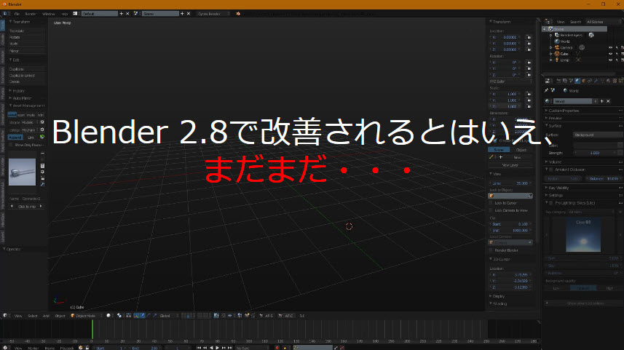Click the Info editor type icon
624x350 pixels.
(5, 14)
